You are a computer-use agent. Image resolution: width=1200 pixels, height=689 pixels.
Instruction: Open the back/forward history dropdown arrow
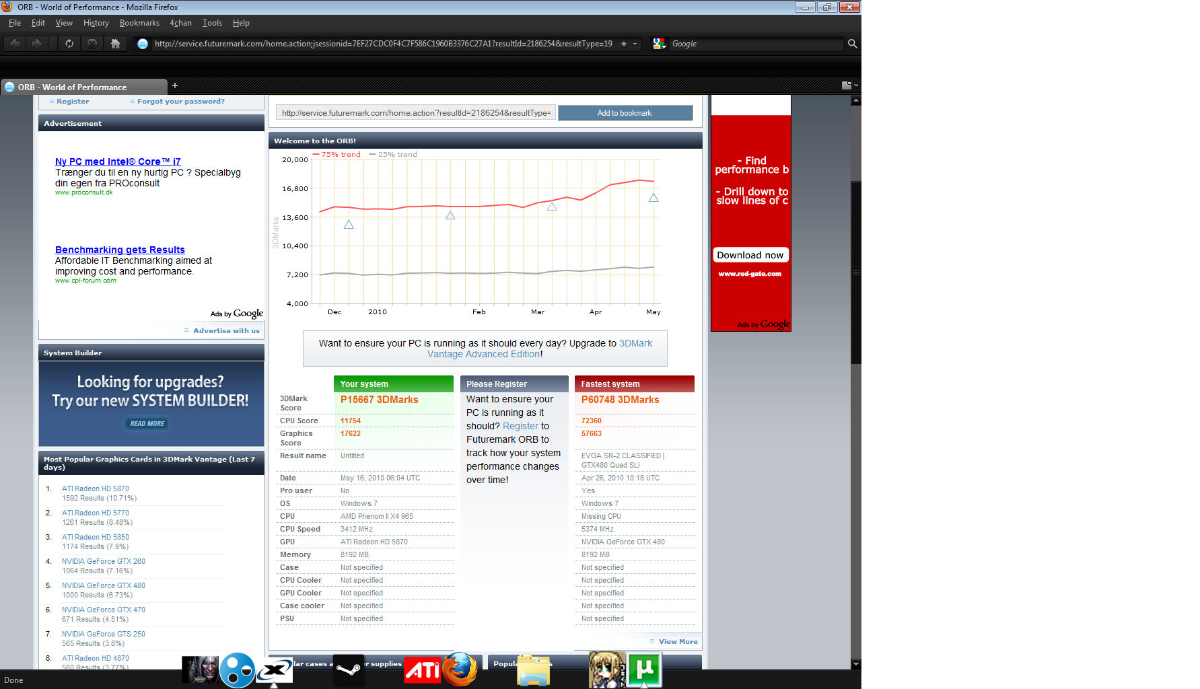[x=52, y=44]
